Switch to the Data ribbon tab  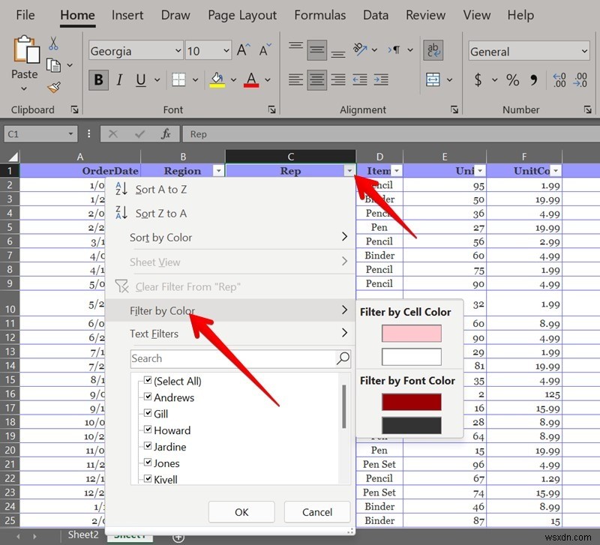coord(375,14)
